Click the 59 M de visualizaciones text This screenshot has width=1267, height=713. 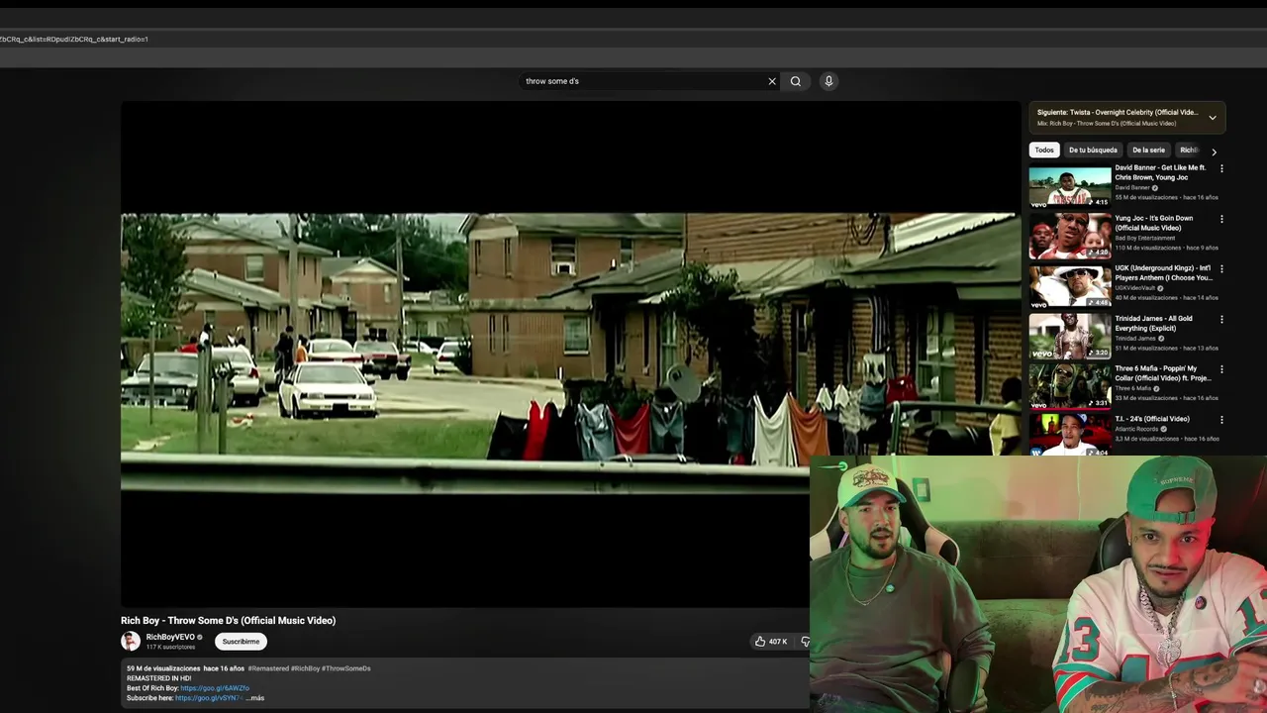pyautogui.click(x=163, y=668)
